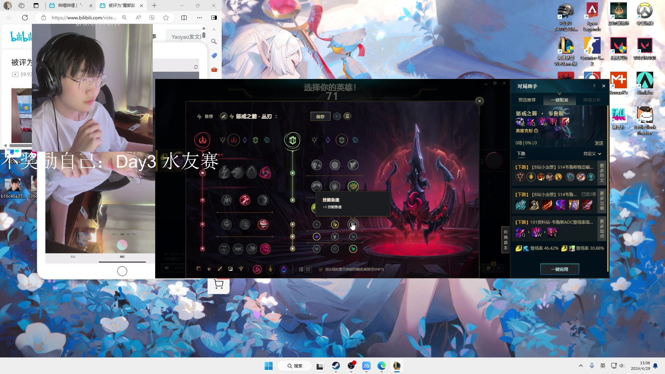Viewport: 665px width, 374px height.
Task: Open first Bilibili browser tab
Action: coord(71,6)
